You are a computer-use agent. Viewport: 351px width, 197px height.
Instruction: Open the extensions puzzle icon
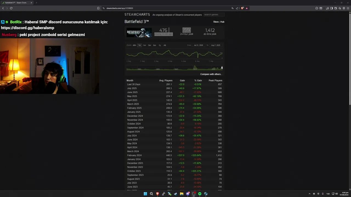point(317,8)
